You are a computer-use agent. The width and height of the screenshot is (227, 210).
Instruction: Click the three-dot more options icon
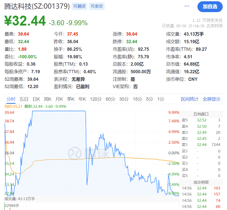[x=187, y=6]
